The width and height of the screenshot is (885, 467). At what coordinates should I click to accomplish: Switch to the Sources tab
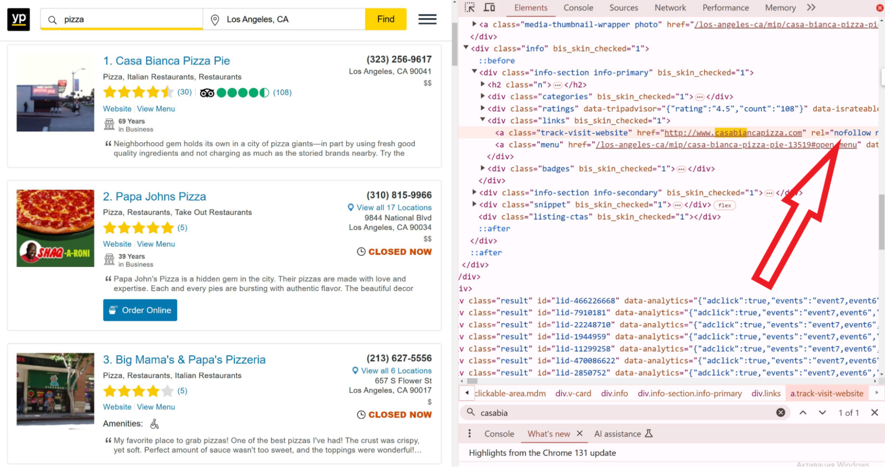624,8
